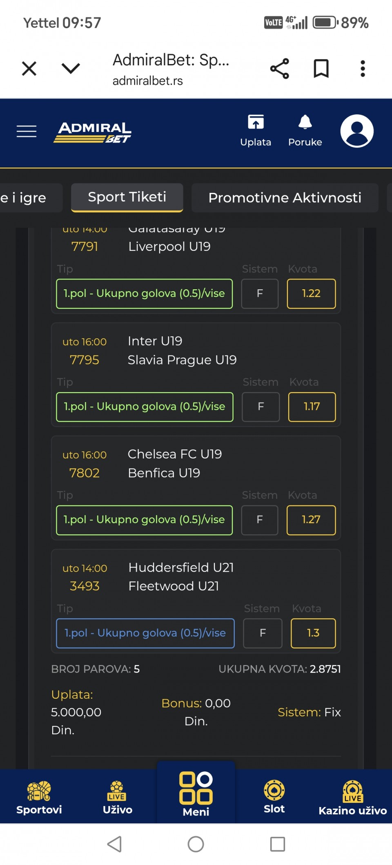Bookmark this page
392x865 pixels.
point(321,69)
